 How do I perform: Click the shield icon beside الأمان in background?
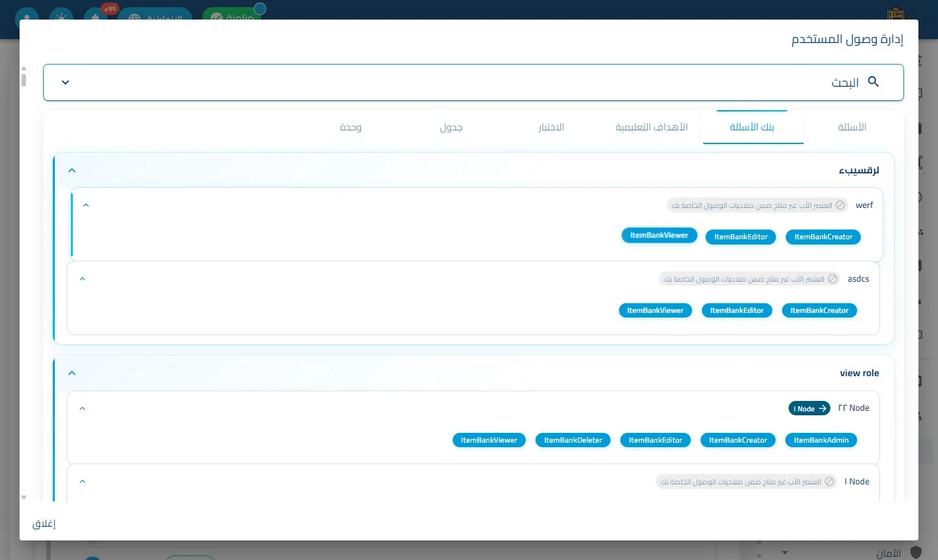(x=916, y=553)
